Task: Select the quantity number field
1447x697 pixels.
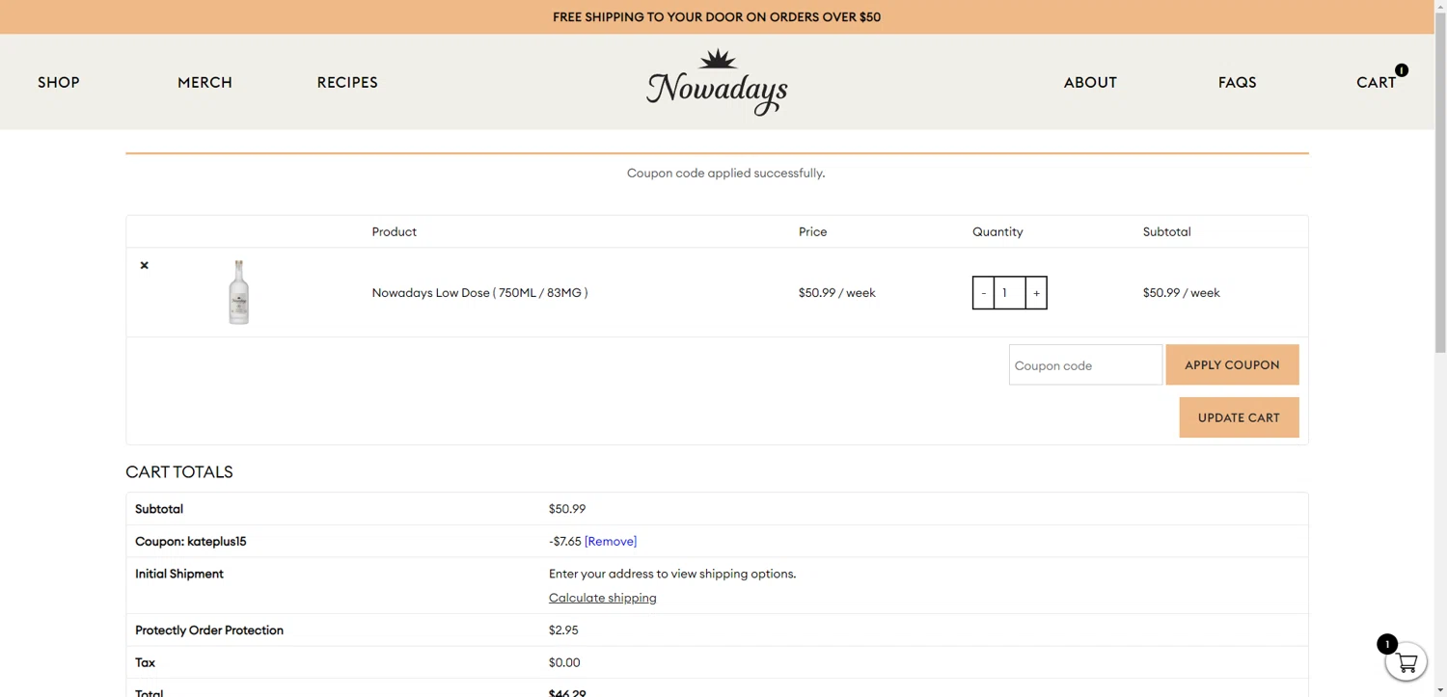Action: [1009, 293]
